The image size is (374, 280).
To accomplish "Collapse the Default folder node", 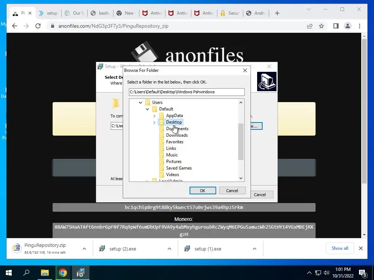I will tap(148, 109).
